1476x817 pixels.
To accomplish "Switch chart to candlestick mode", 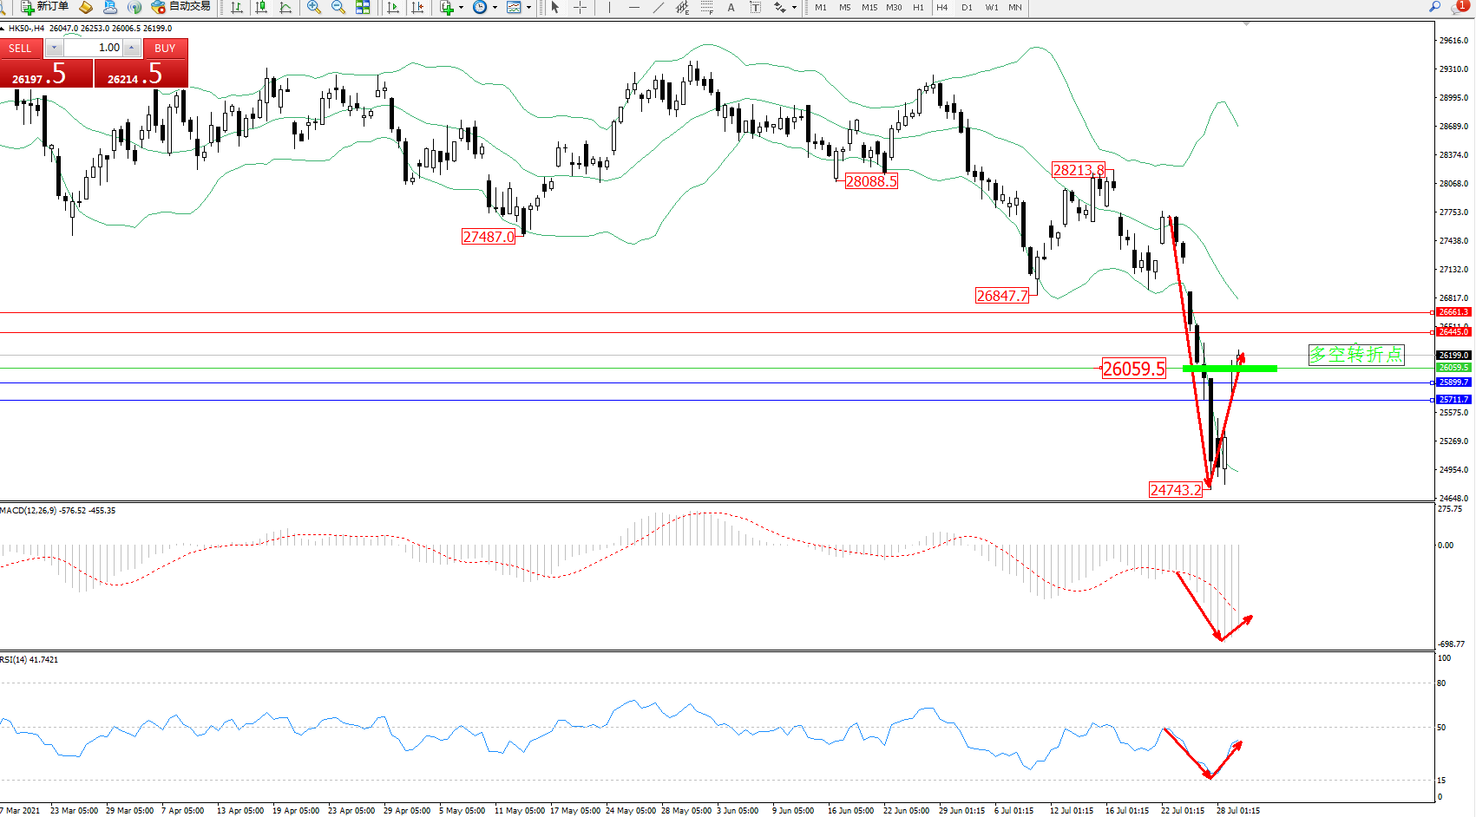I will click(261, 7).
